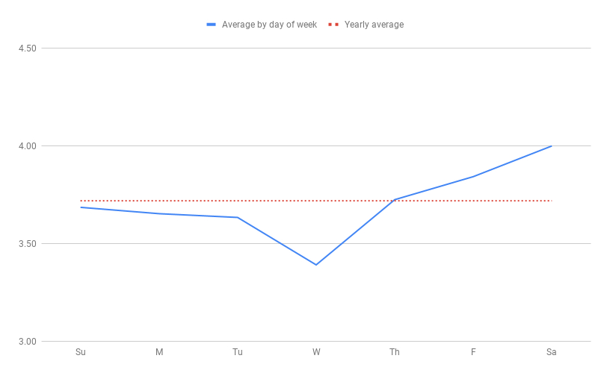Viewport: 610px width, 376px height.
Task: Click the Sunday data point on the blue line
Action: (81, 207)
